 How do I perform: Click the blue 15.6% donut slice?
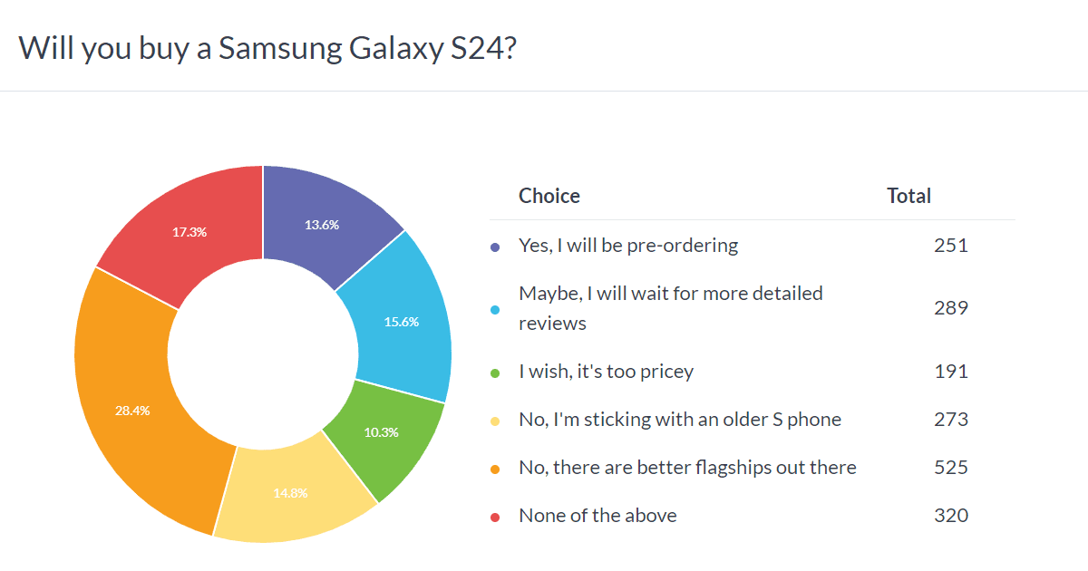click(x=401, y=321)
